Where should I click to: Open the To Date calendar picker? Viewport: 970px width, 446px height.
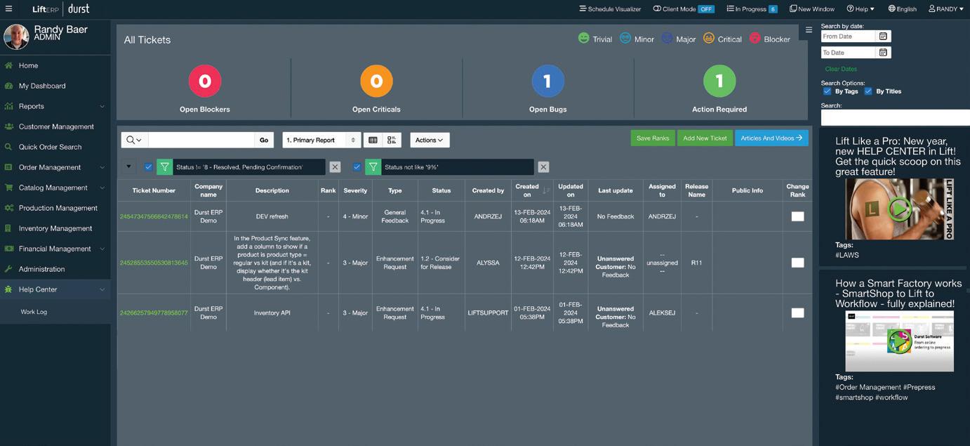point(883,53)
